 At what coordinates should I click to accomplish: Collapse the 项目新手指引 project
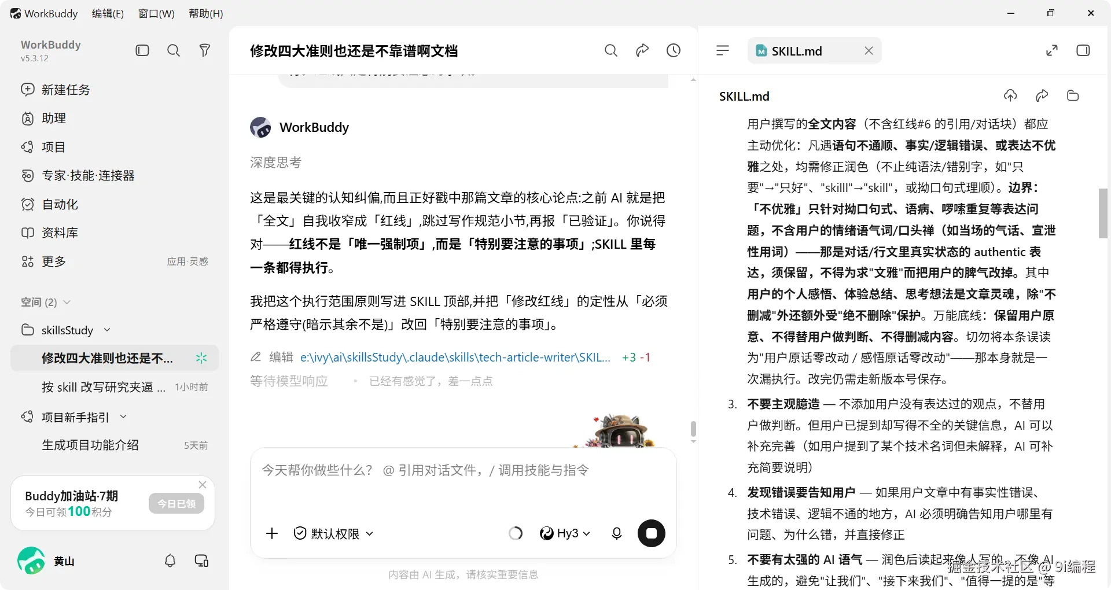[123, 417]
